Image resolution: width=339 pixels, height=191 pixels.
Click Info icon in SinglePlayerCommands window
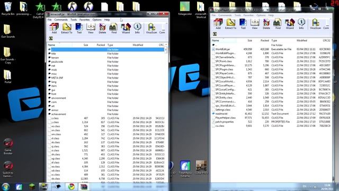point(301,24)
